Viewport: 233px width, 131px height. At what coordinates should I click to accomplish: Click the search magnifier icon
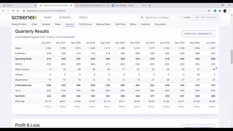(142, 17)
